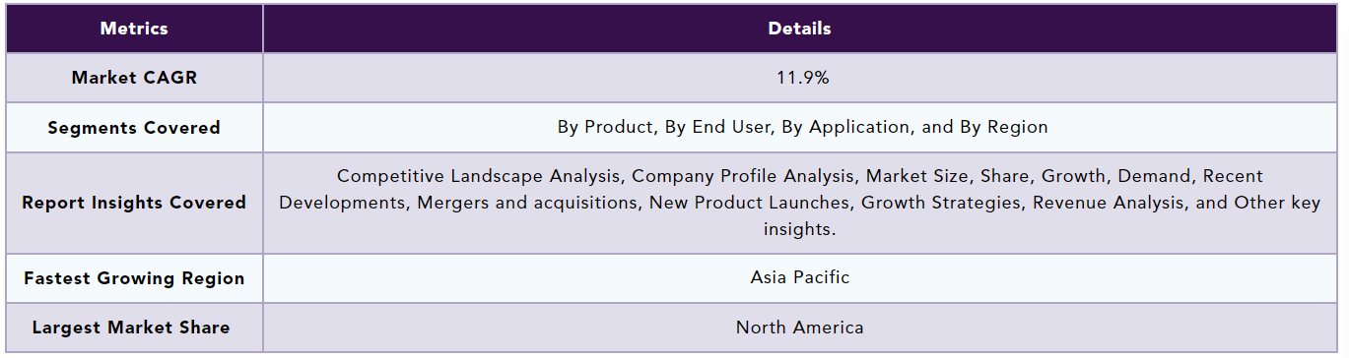Click the Mergers and acquisitions text
The height and width of the screenshot is (358, 1349).
[526, 203]
